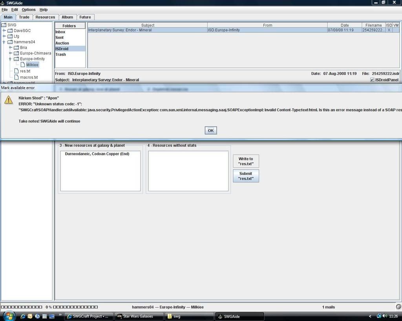The image size is (402, 321).
Task: Click the hammers04 — Europe-Infinity — Milkiee status text
Action: [168, 307]
